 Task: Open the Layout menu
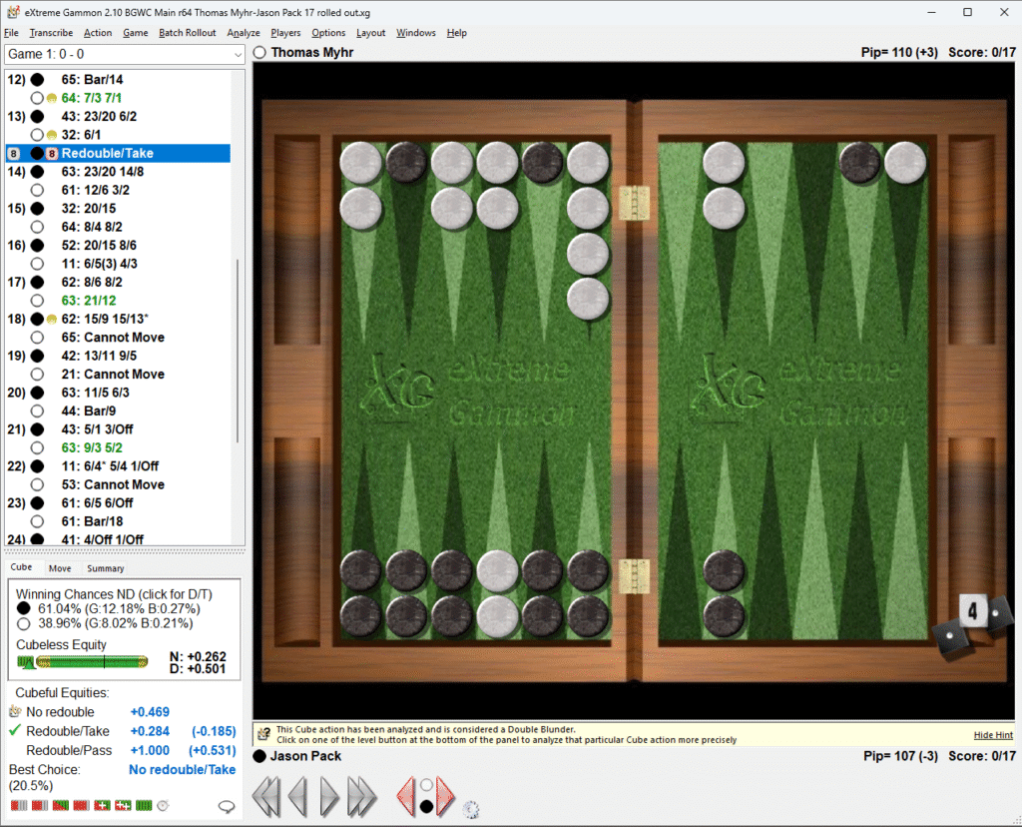(x=371, y=33)
